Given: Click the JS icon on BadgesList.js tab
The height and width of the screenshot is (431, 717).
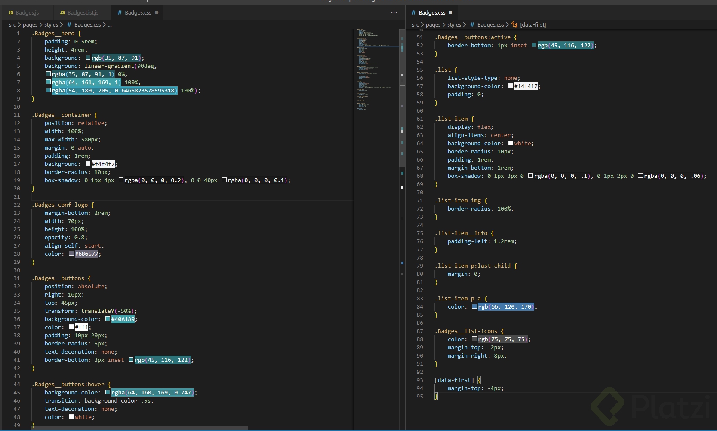Looking at the screenshot, I should [62, 13].
